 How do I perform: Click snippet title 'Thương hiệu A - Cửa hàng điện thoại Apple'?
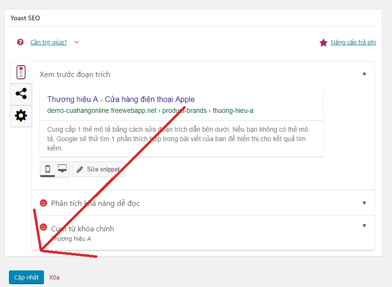click(x=121, y=99)
